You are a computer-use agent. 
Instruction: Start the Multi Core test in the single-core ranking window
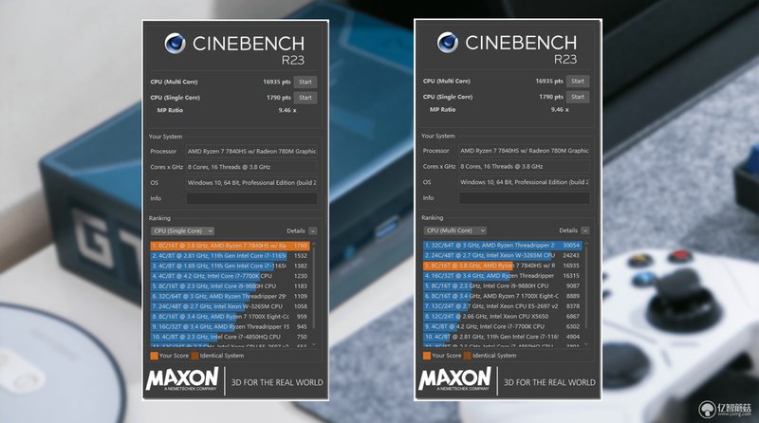[x=305, y=82]
